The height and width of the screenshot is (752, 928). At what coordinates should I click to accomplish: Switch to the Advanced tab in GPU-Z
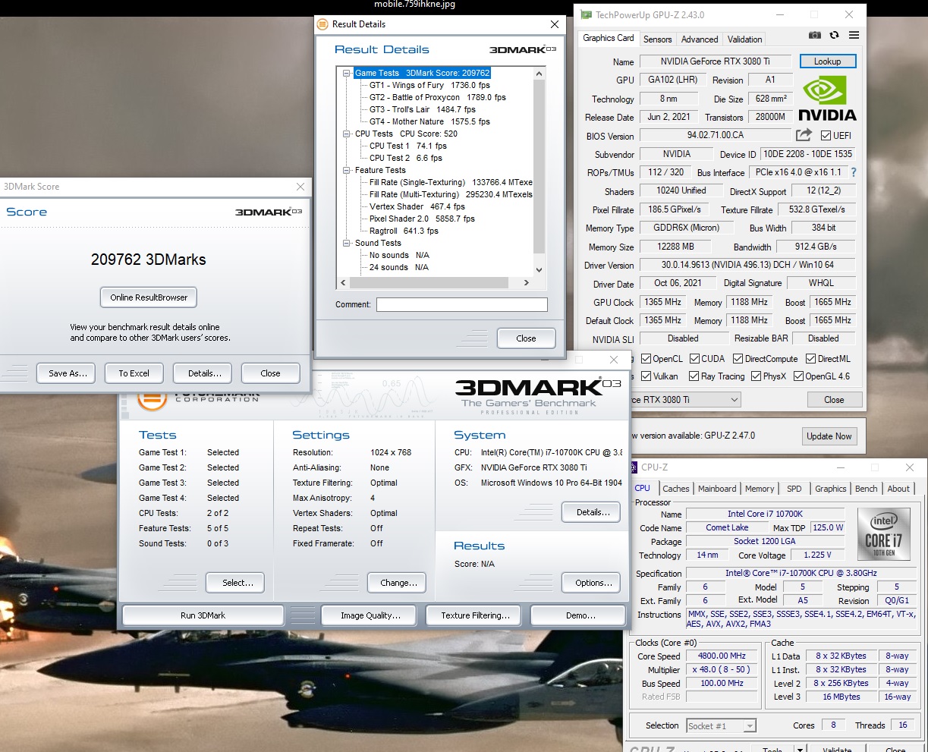699,39
